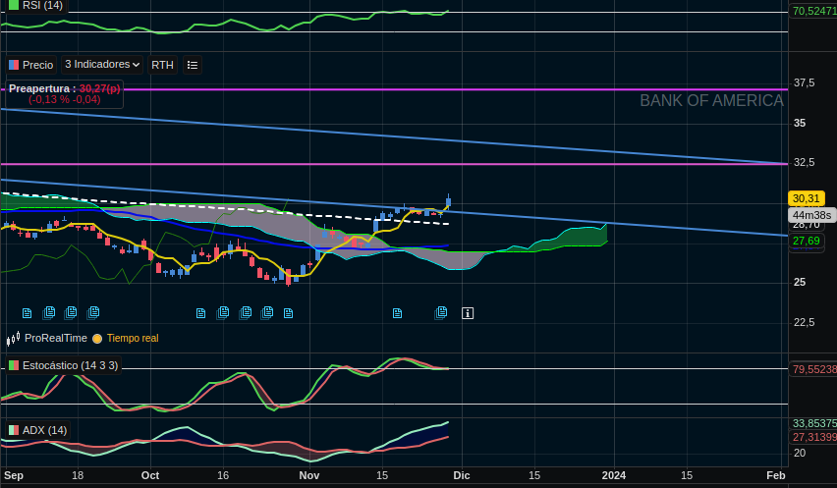This screenshot has width=837, height=488.
Task: Click the ProRealTime candlestick logo icon
Action: tap(14, 339)
